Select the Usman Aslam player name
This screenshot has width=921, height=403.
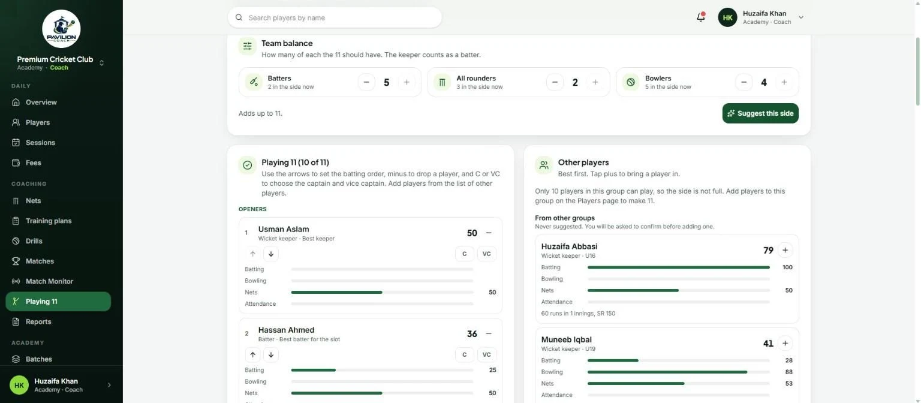pyautogui.click(x=284, y=229)
